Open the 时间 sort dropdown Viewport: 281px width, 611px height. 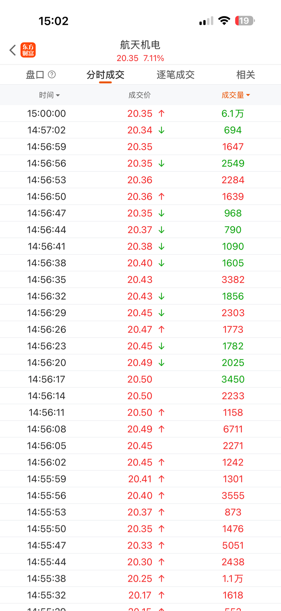(x=49, y=95)
